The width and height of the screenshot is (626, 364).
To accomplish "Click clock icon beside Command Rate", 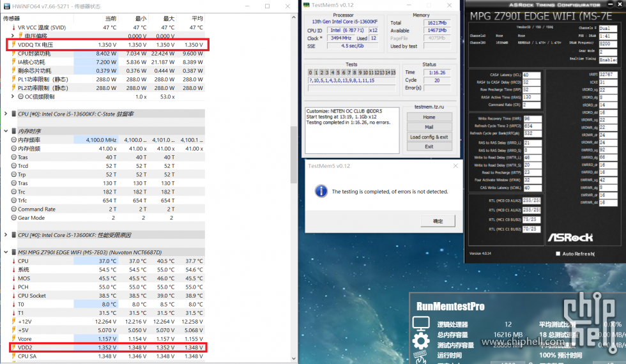I will tap(14, 209).
